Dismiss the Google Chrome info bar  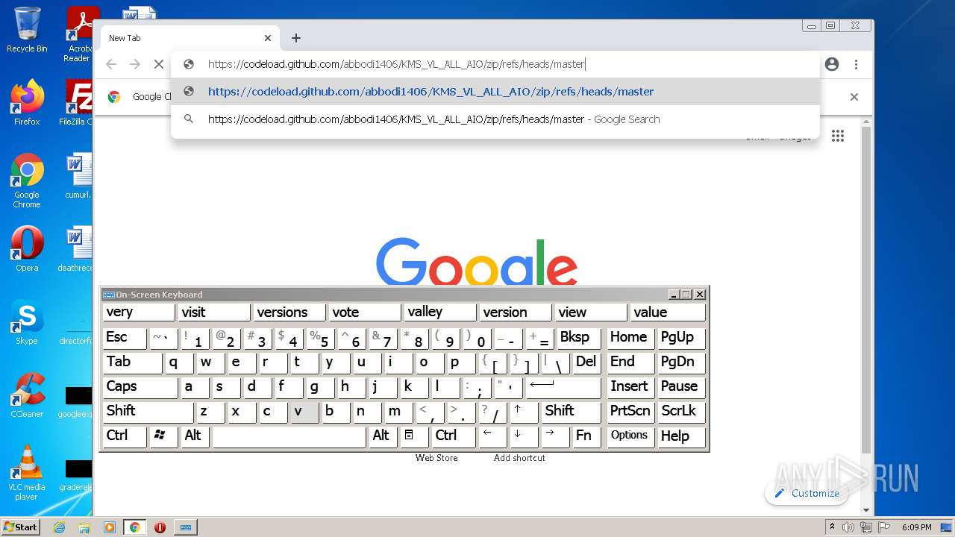pos(854,97)
